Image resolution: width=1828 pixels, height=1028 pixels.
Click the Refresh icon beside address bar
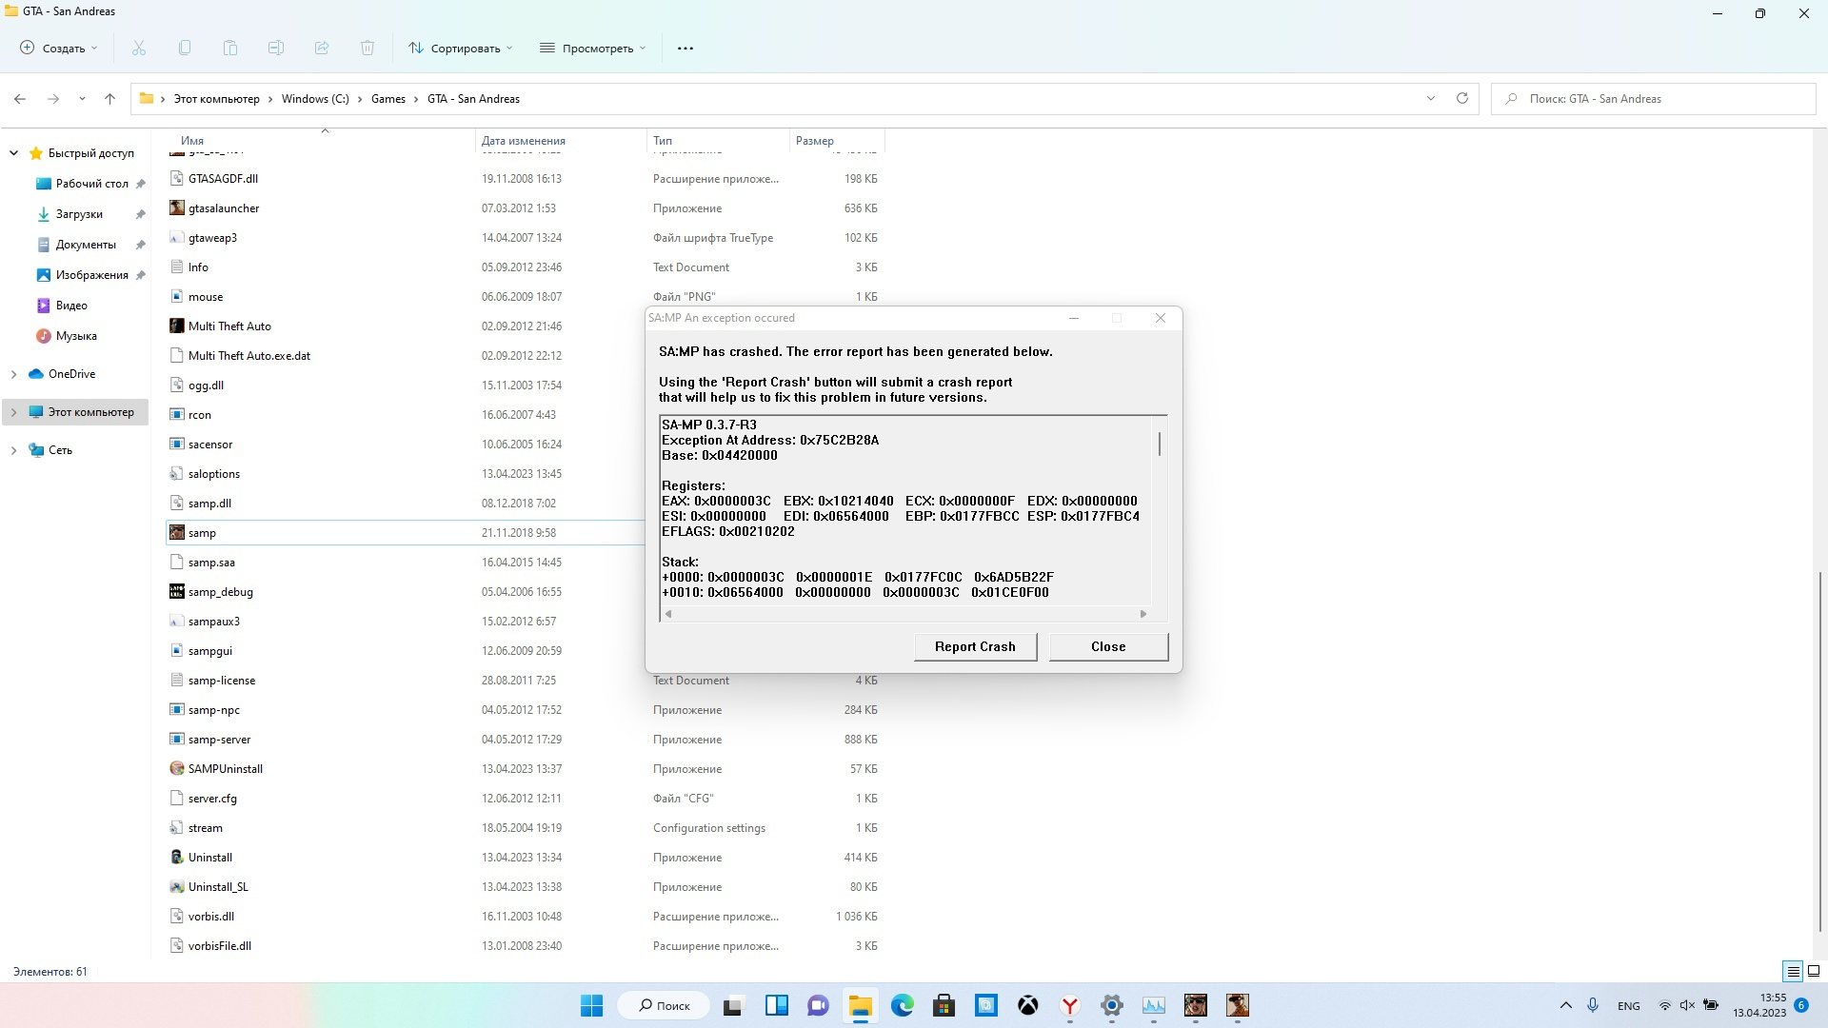tap(1462, 98)
